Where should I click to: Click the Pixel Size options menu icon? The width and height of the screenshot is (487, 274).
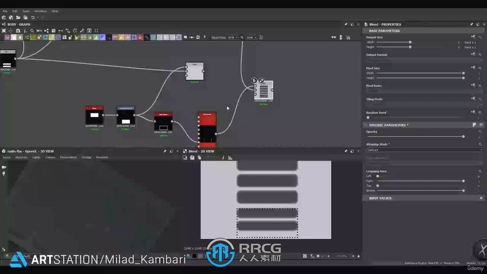point(480,68)
